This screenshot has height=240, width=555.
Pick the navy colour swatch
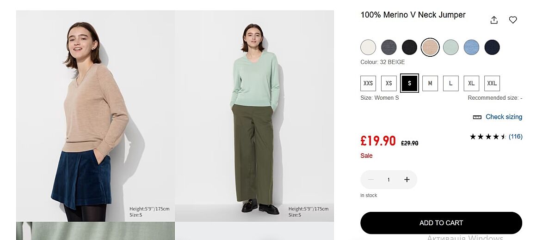(x=492, y=47)
